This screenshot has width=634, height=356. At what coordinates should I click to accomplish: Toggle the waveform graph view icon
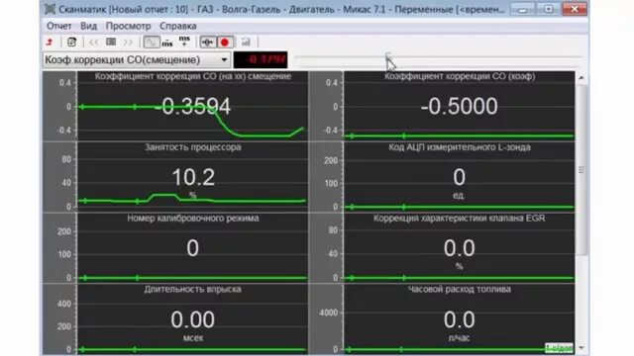(152, 42)
